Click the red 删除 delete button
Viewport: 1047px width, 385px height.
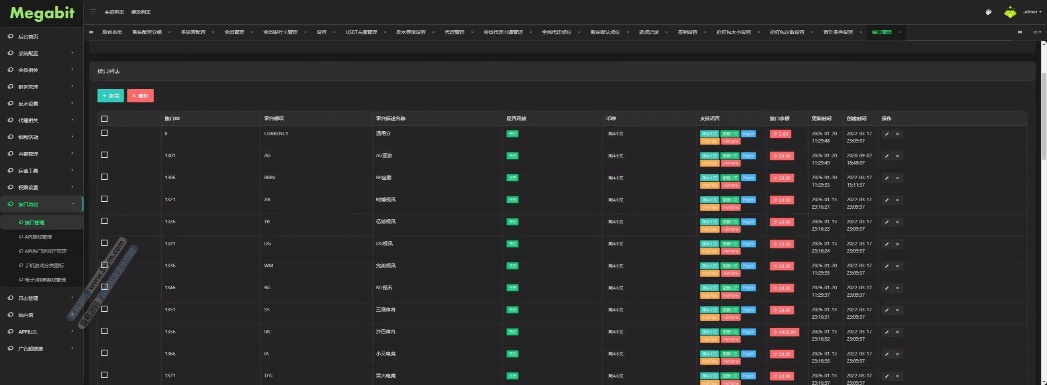click(140, 96)
